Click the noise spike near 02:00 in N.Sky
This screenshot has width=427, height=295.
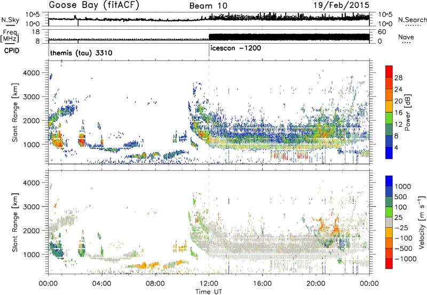coord(75,17)
